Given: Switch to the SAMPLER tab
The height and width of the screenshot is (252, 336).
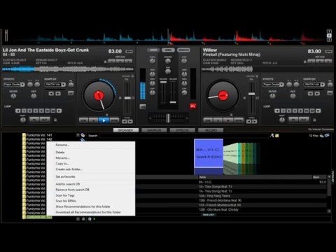Looking at the screenshot, I should point(154,130).
